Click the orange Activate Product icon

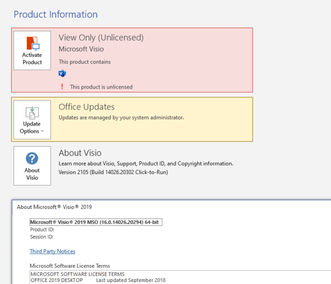point(33,43)
